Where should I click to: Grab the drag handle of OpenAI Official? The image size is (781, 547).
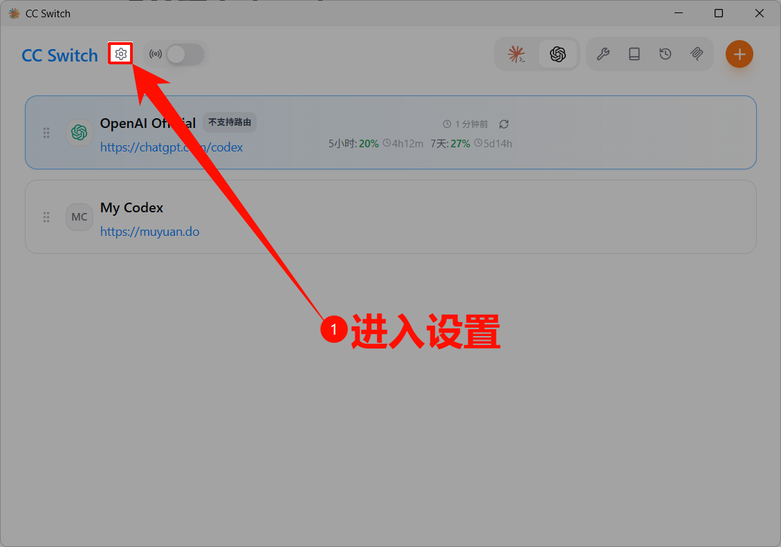pyautogui.click(x=46, y=132)
